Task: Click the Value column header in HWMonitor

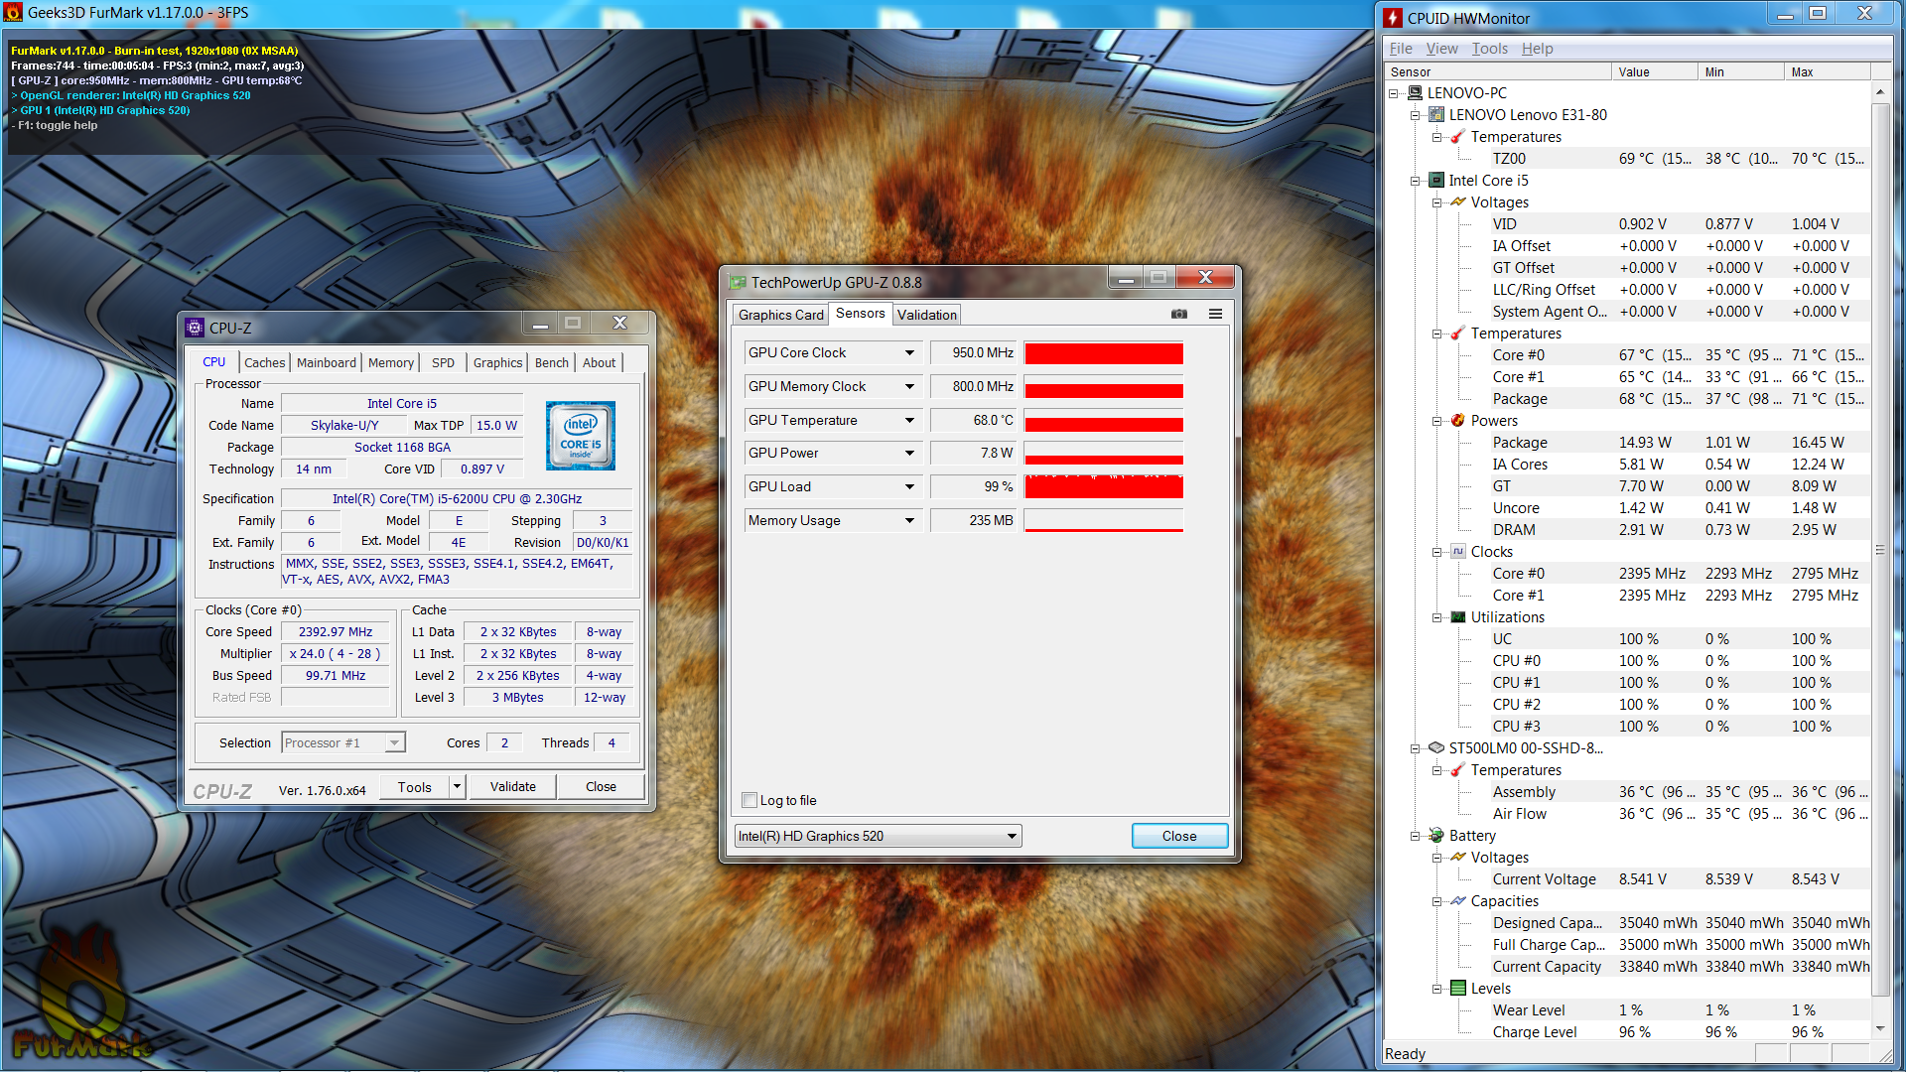Action: tap(1654, 71)
